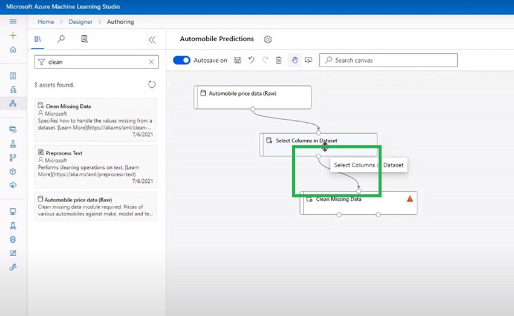Screen dimensions: 514x316
Task: Click left output port of Clean Missing Data
Action: (x=339, y=215)
